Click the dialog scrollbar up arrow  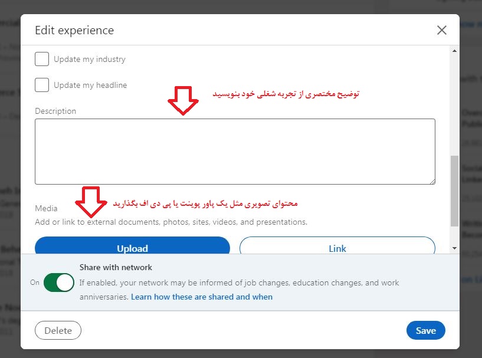tap(454, 51)
